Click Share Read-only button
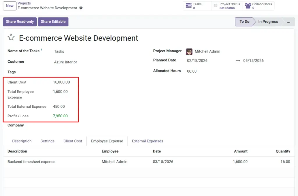Screen dimensions: 298x196 click(x=20, y=22)
